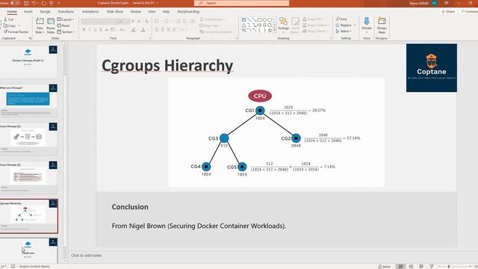Cut the selection with the scissors icon
478x269 pixels.
tap(8, 19)
